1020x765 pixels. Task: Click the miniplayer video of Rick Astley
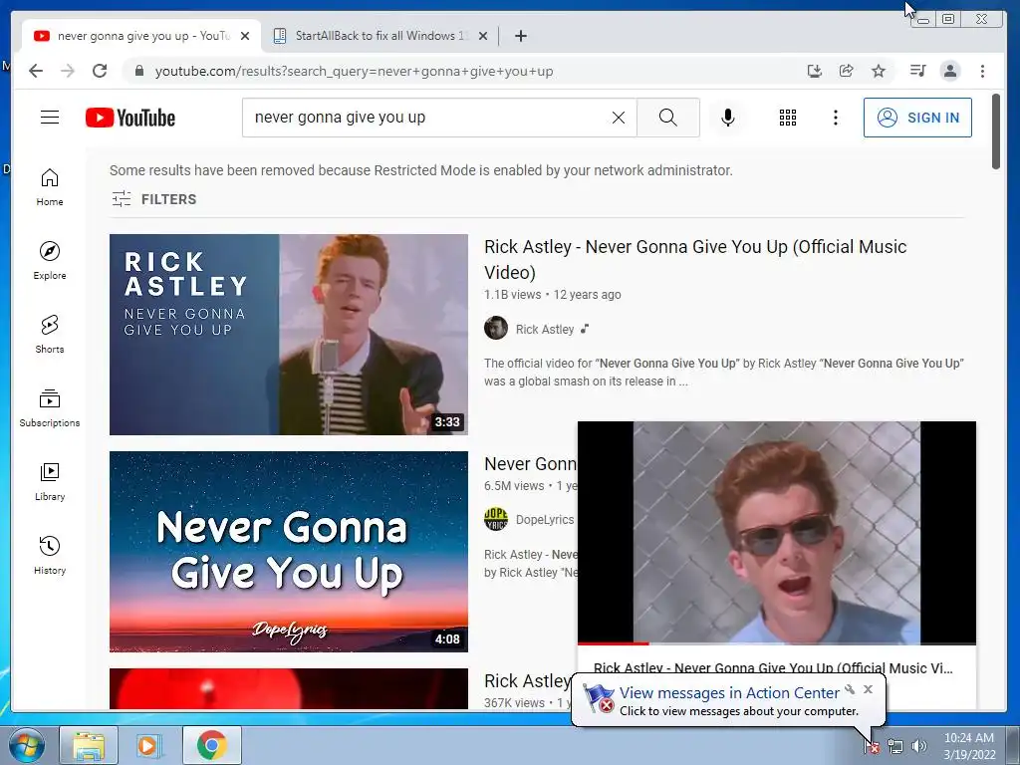777,532
